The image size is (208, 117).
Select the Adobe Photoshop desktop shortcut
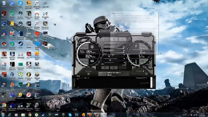4,25
